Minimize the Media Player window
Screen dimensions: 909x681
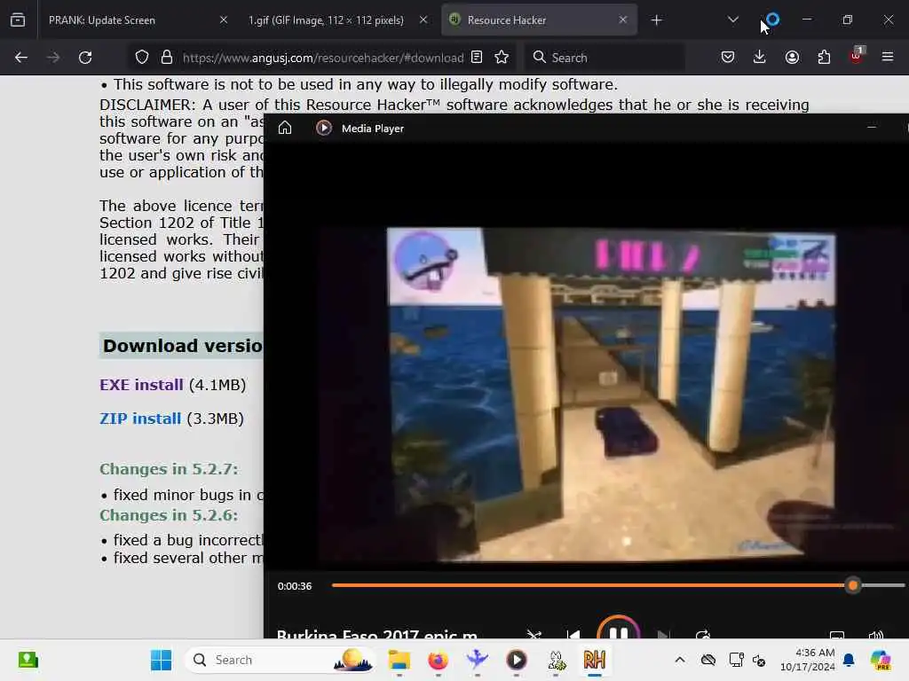(x=872, y=127)
